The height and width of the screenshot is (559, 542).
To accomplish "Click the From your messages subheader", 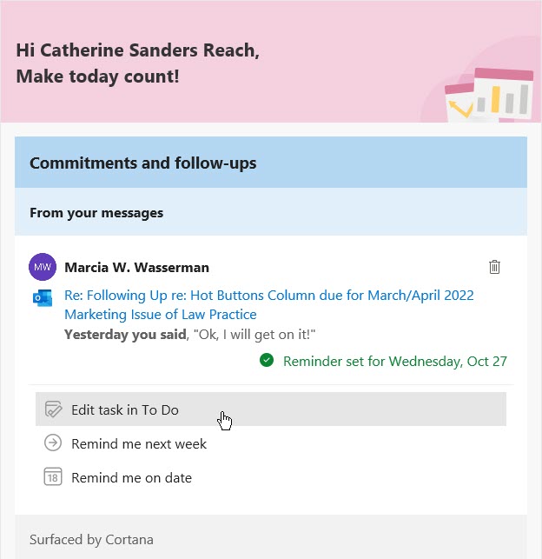I will [96, 212].
